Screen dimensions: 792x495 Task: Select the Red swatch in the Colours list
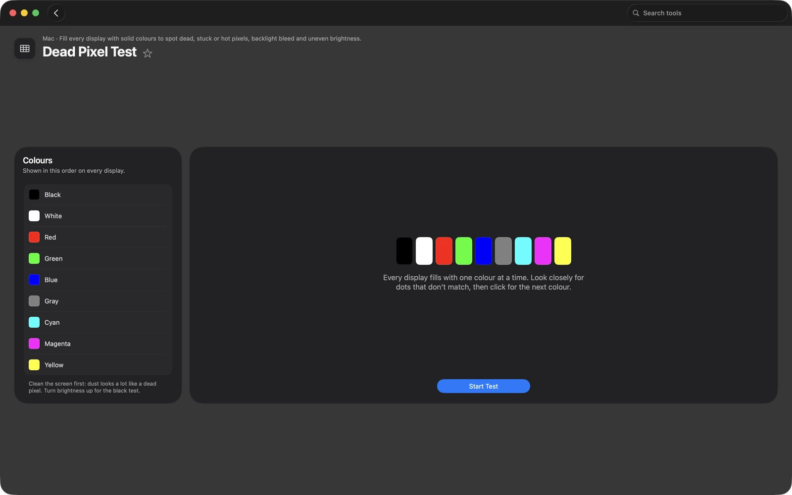(x=34, y=237)
